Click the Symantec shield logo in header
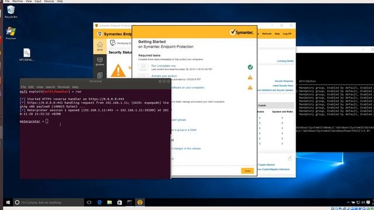The width and height of the screenshot is (374, 210). click(100, 34)
